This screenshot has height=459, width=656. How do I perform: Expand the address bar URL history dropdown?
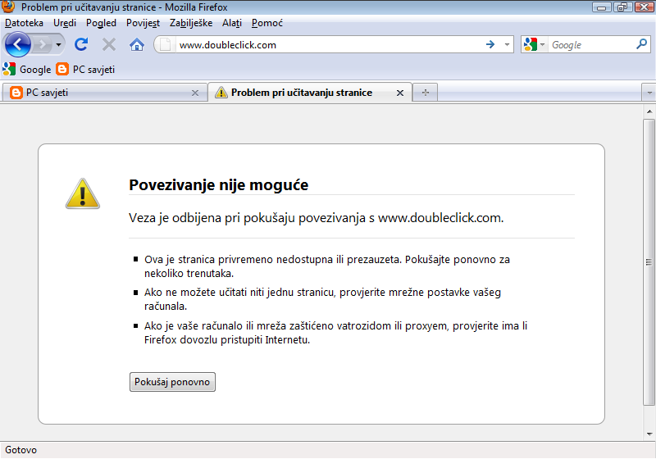507,44
